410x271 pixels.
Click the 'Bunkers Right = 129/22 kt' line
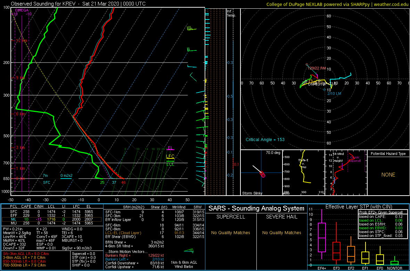135,255
